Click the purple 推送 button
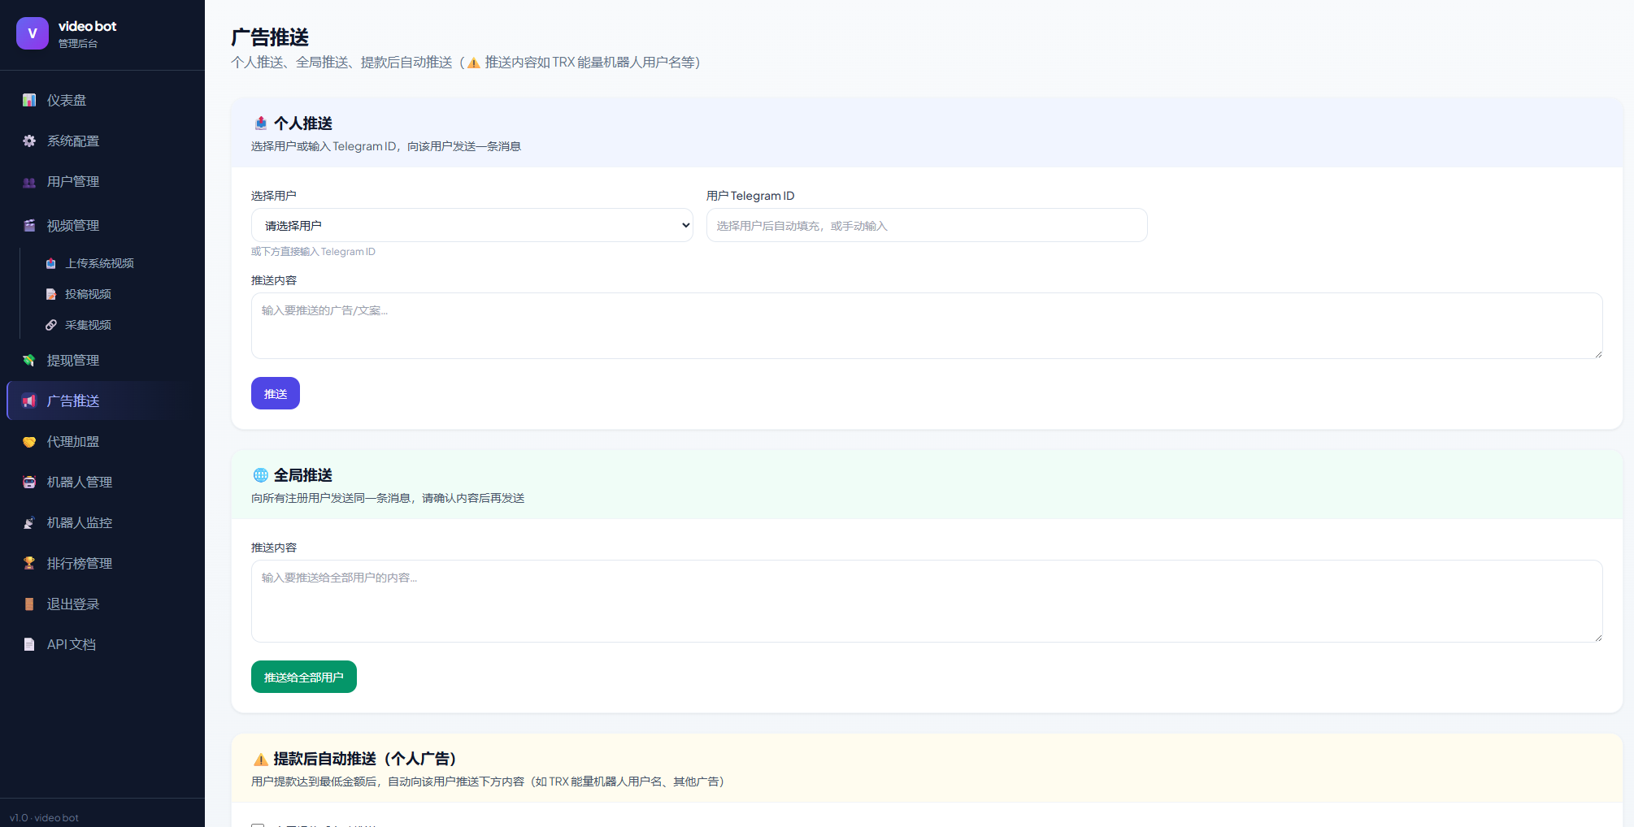The width and height of the screenshot is (1634, 827). (276, 393)
